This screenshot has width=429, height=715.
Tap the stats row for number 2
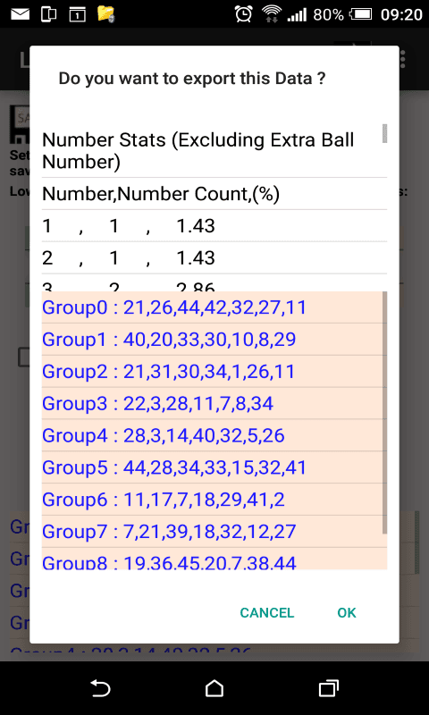(214, 257)
